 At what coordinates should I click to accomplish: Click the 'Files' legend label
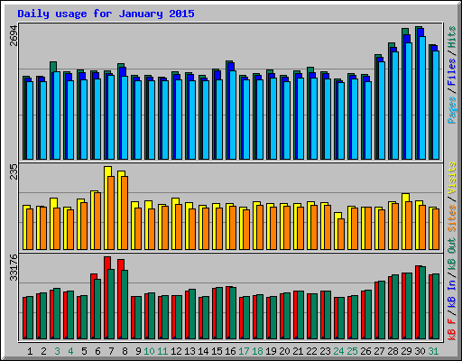coord(452,72)
